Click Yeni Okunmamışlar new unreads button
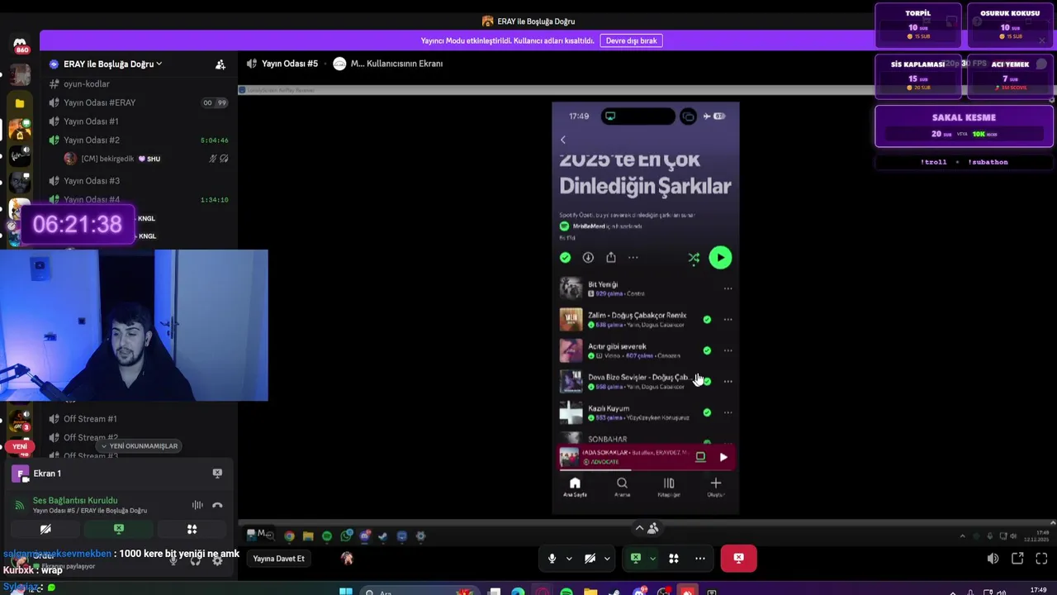The width and height of the screenshot is (1057, 595). (x=138, y=446)
